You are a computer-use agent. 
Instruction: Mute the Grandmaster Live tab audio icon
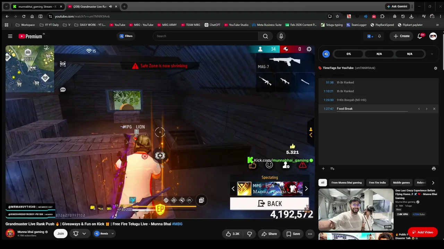point(111,7)
